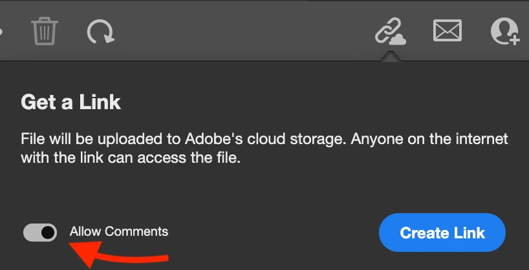Rotate the page with the circular arrow

100,30
